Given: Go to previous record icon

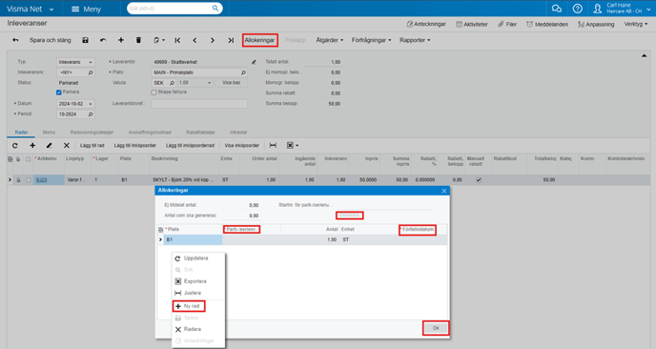Looking at the screenshot, I should pos(195,40).
